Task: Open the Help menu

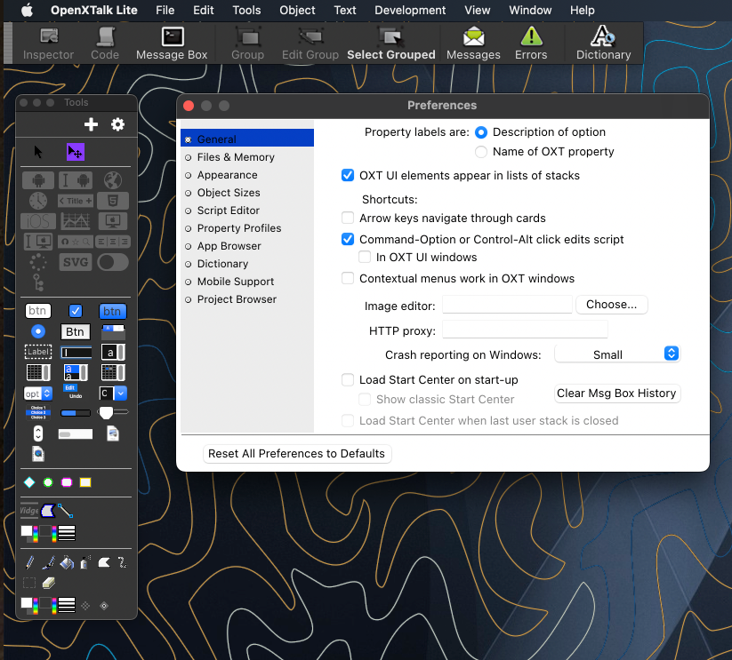Action: tap(582, 11)
